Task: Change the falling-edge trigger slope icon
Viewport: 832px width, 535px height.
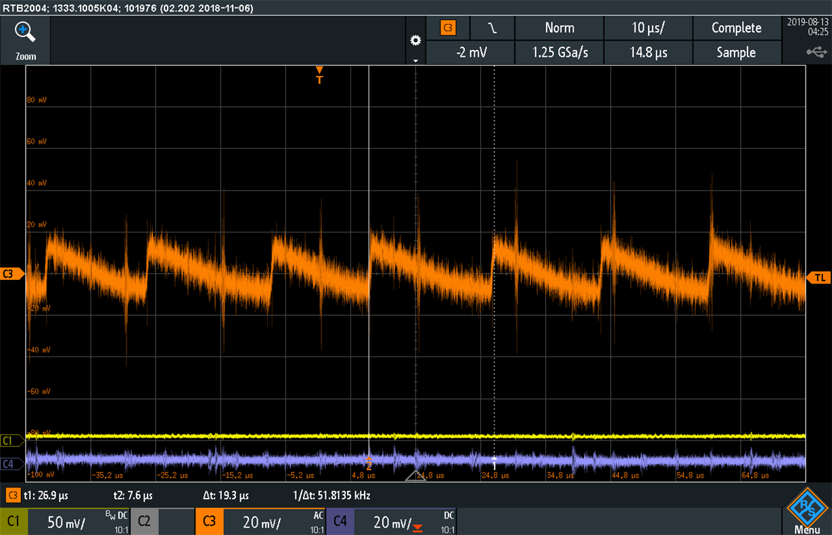Action: [492, 28]
